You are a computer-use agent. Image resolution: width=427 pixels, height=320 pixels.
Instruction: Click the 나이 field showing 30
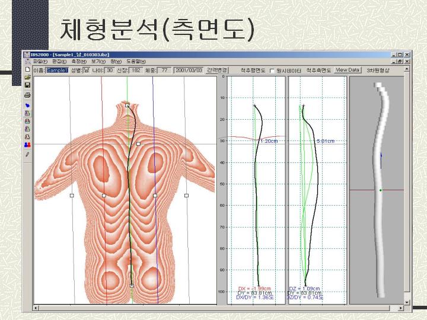click(110, 70)
